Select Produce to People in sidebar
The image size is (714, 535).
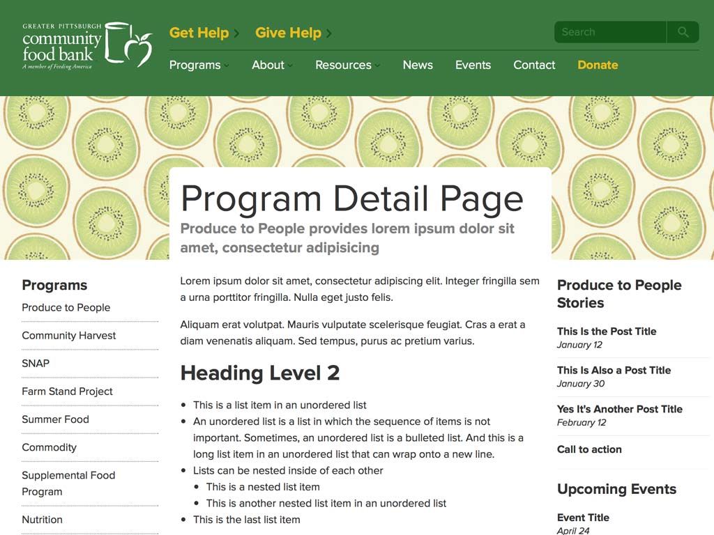(x=66, y=307)
